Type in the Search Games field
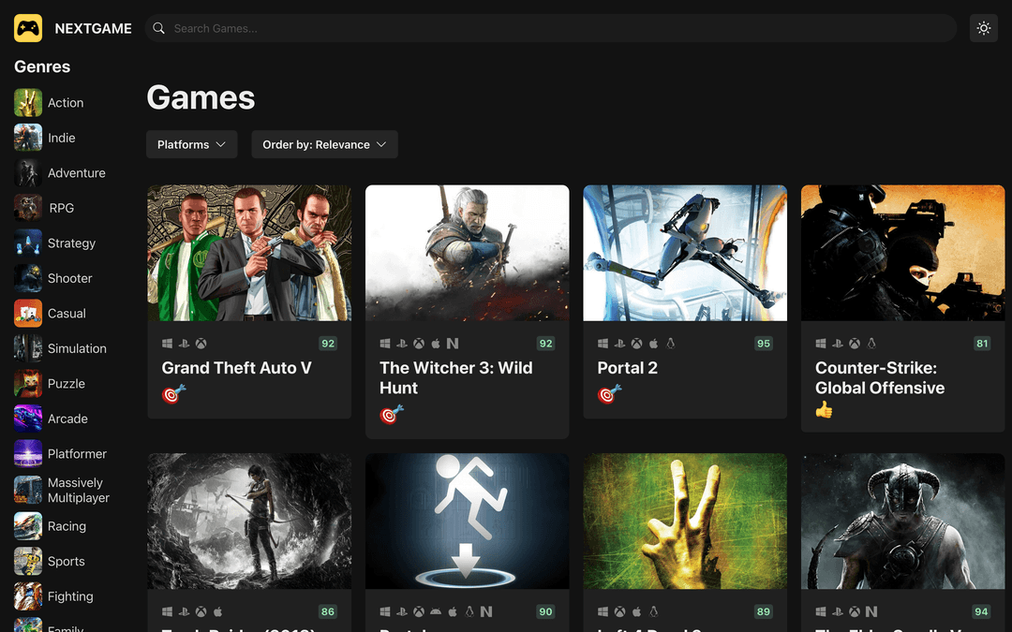 click(553, 28)
